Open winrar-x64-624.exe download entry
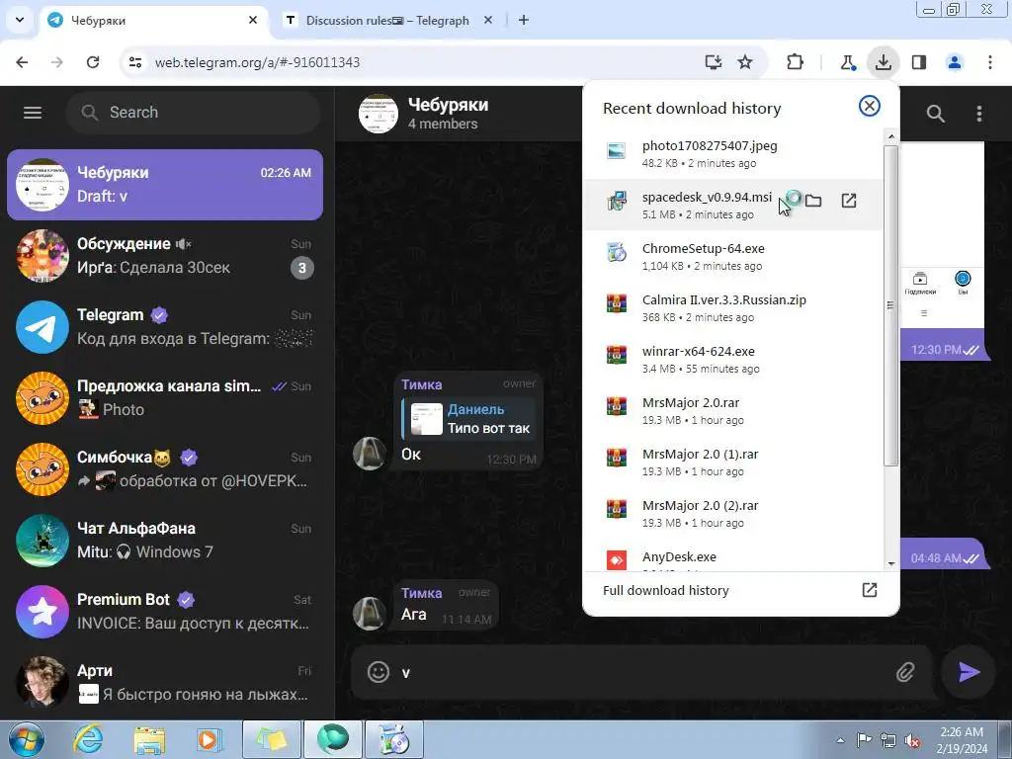Screen dimensions: 1012x759 (732, 360)
